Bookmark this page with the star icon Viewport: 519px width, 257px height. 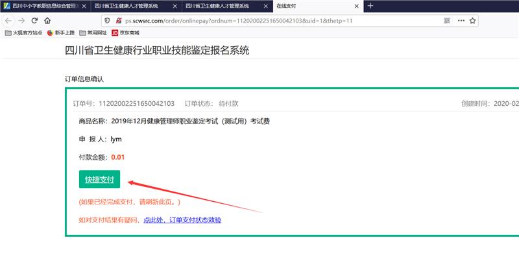(472, 21)
